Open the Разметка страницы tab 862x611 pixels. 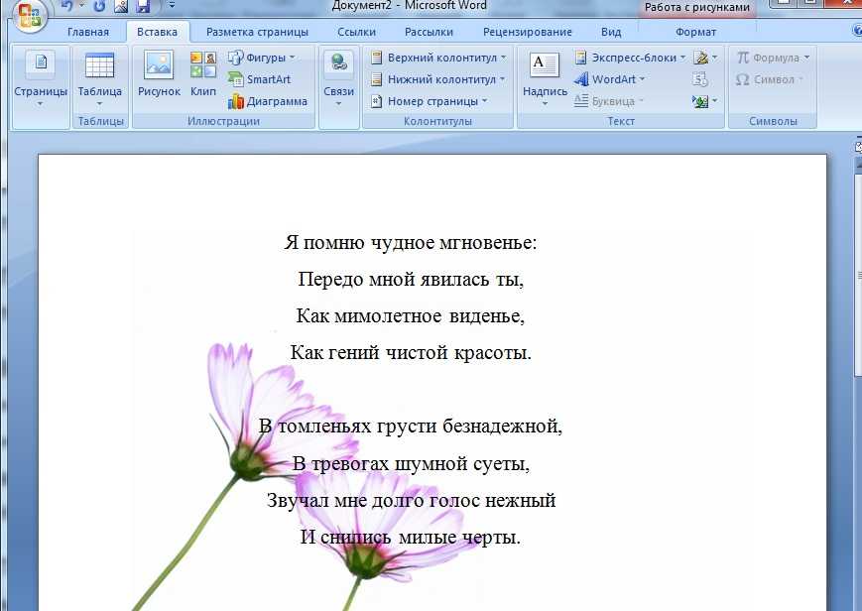(257, 32)
